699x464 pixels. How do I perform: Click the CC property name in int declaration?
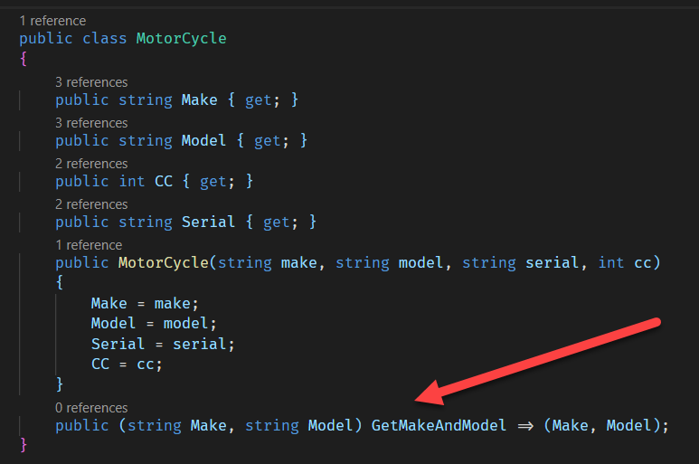163,181
